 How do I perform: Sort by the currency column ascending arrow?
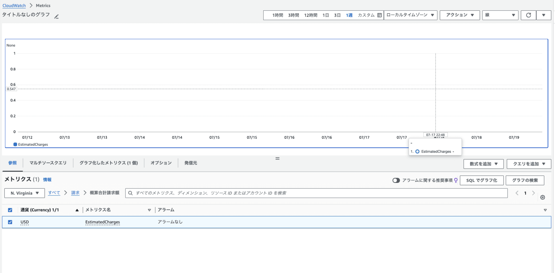(77, 210)
